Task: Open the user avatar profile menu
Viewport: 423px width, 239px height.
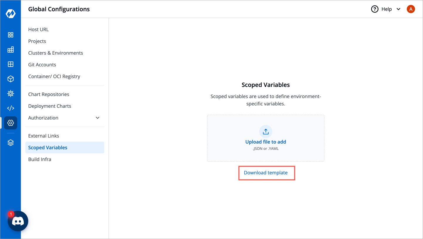Action: click(x=411, y=9)
